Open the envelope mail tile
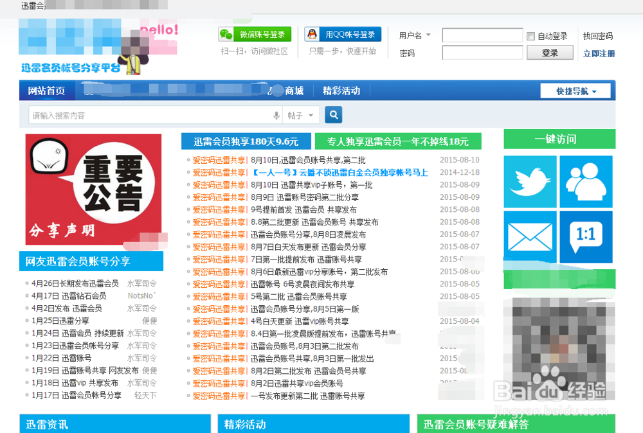Viewport: 643px width, 433px height. pos(530,237)
